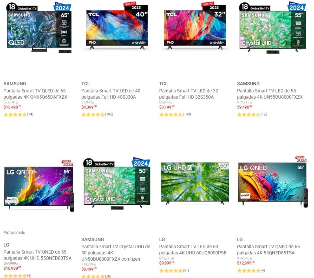Open the UN55DU8000FXZX product title
This screenshot has height=278, width=314.
coord(270,94)
